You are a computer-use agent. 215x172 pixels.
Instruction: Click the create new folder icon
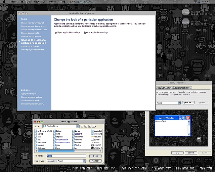point(90,126)
